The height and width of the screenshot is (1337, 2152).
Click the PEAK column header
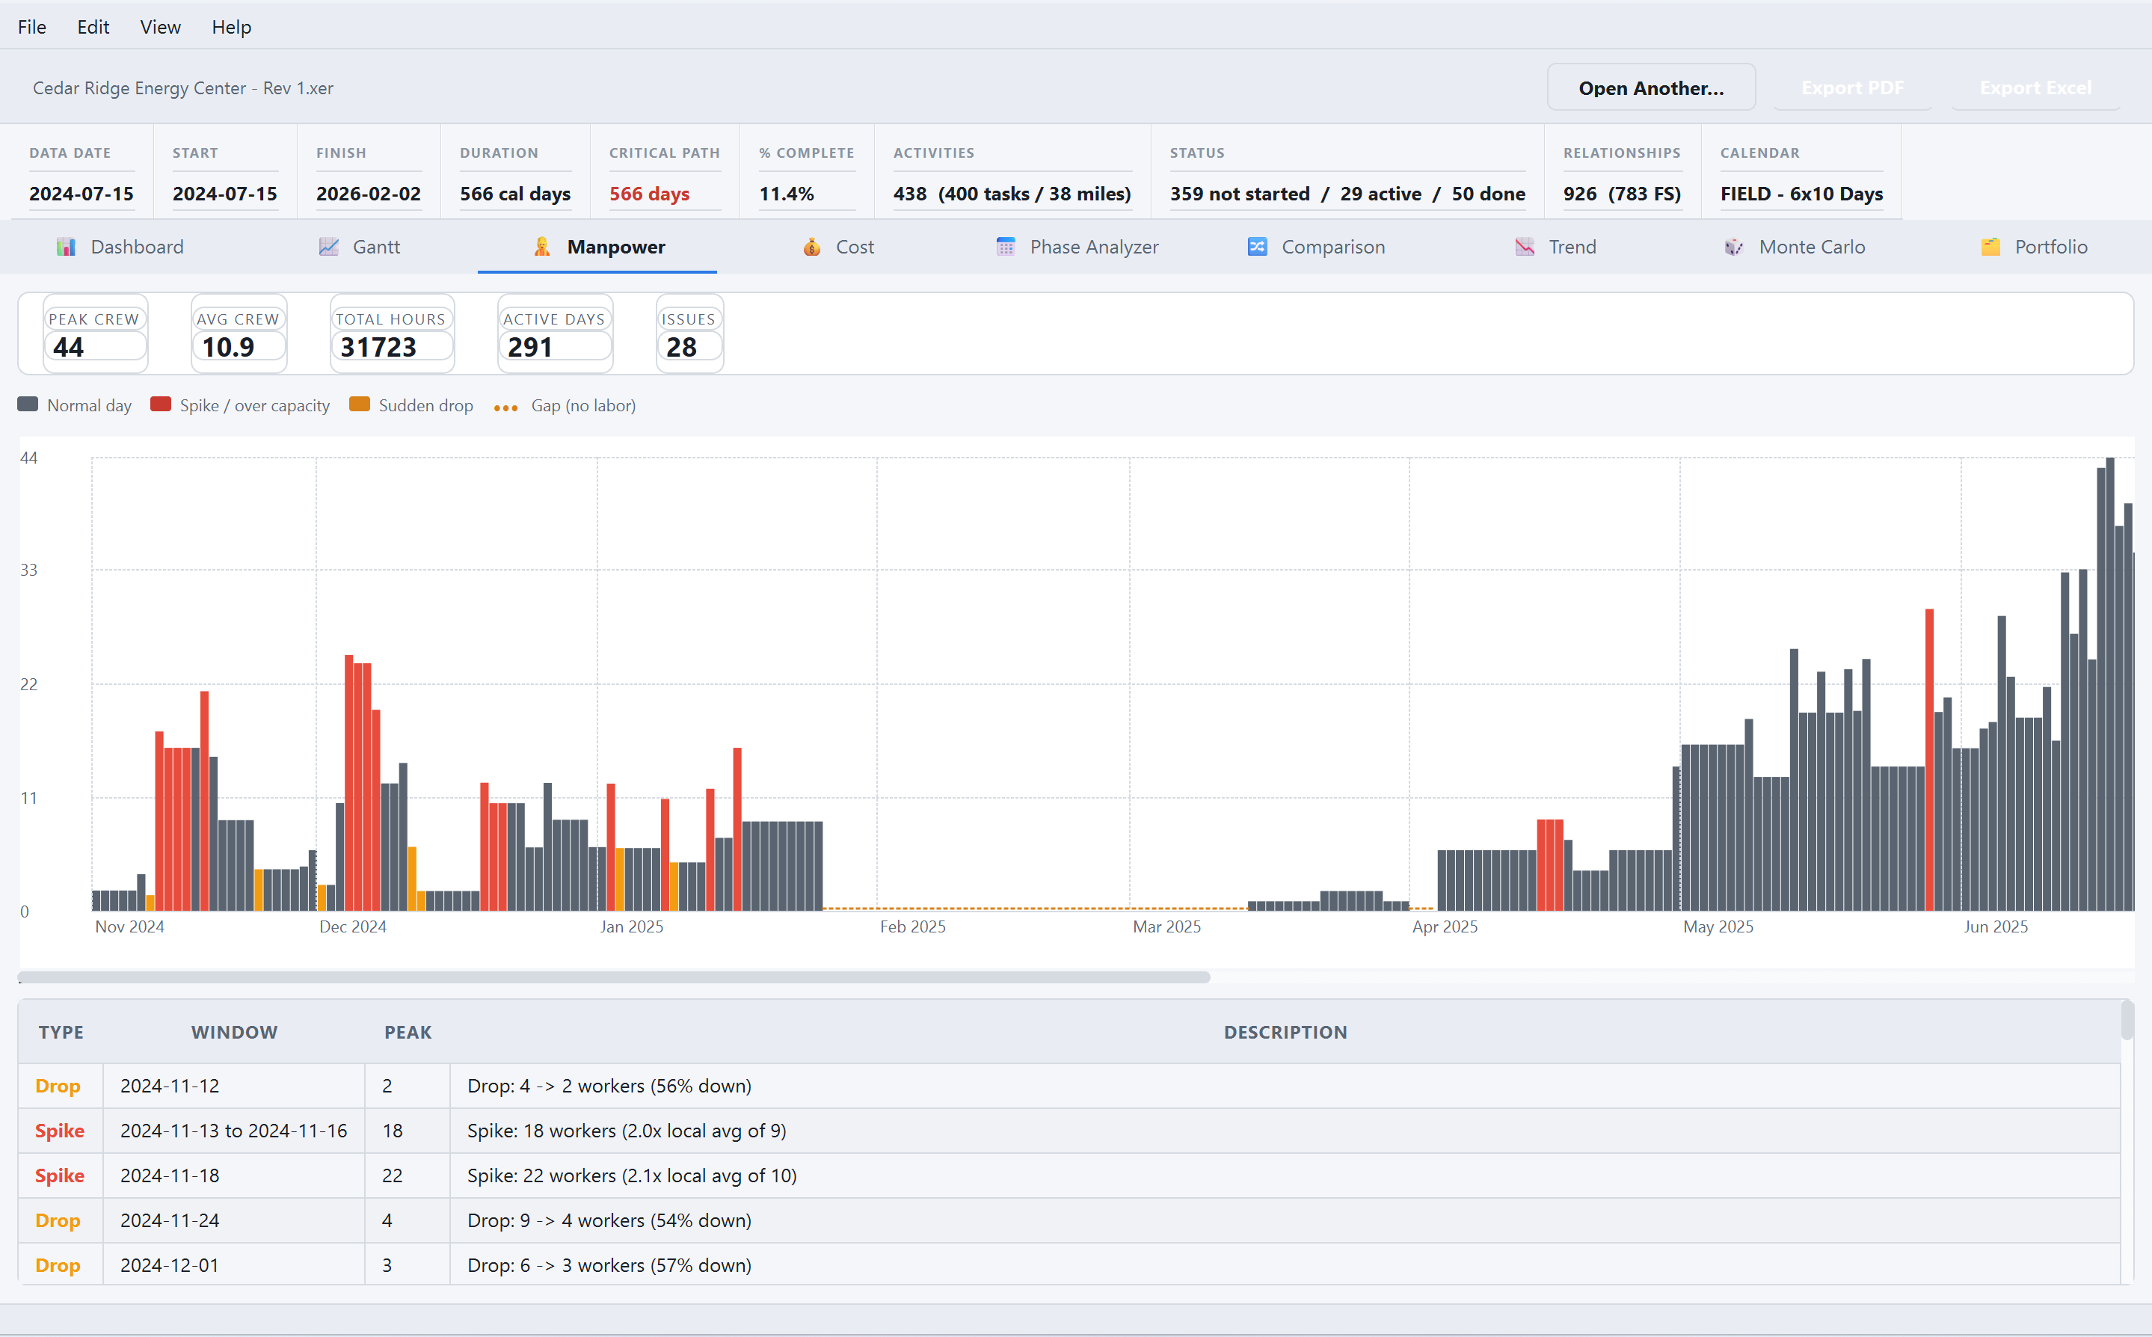click(x=408, y=1032)
